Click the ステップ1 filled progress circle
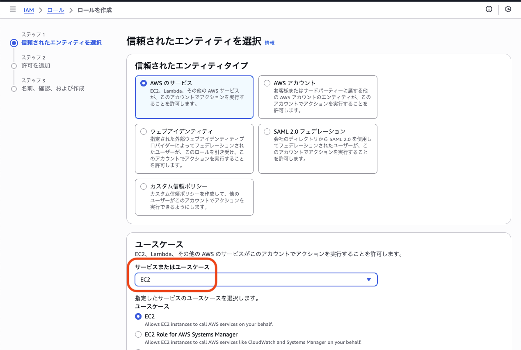521x350 pixels. click(x=14, y=43)
